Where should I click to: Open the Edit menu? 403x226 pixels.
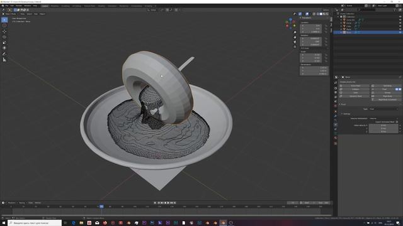click(x=12, y=6)
